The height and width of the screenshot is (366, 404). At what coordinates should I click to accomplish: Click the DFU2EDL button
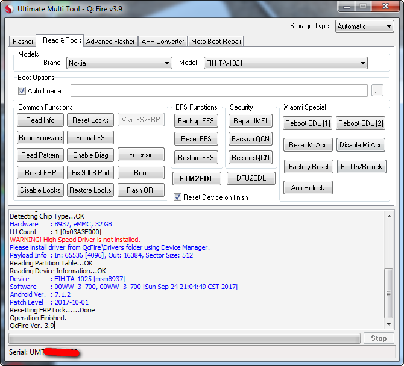point(251,178)
